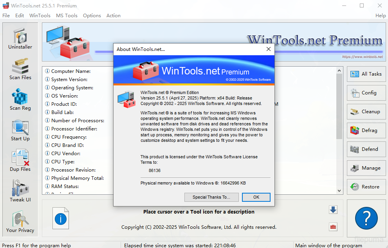This screenshot has height=248, width=388.
Task: Click the info icon beside CPU Brand ID
Action: [47, 145]
